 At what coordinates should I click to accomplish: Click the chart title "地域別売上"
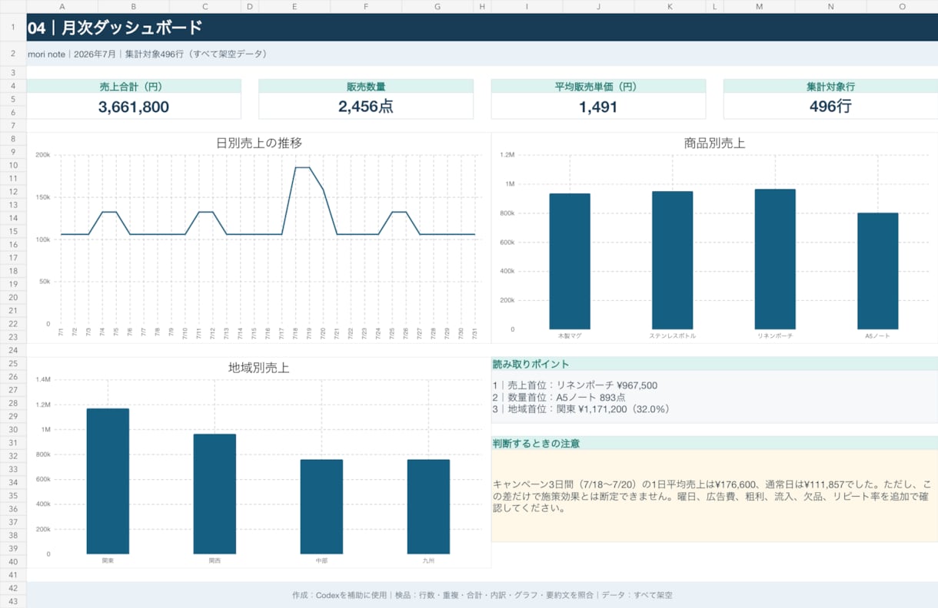pos(259,368)
